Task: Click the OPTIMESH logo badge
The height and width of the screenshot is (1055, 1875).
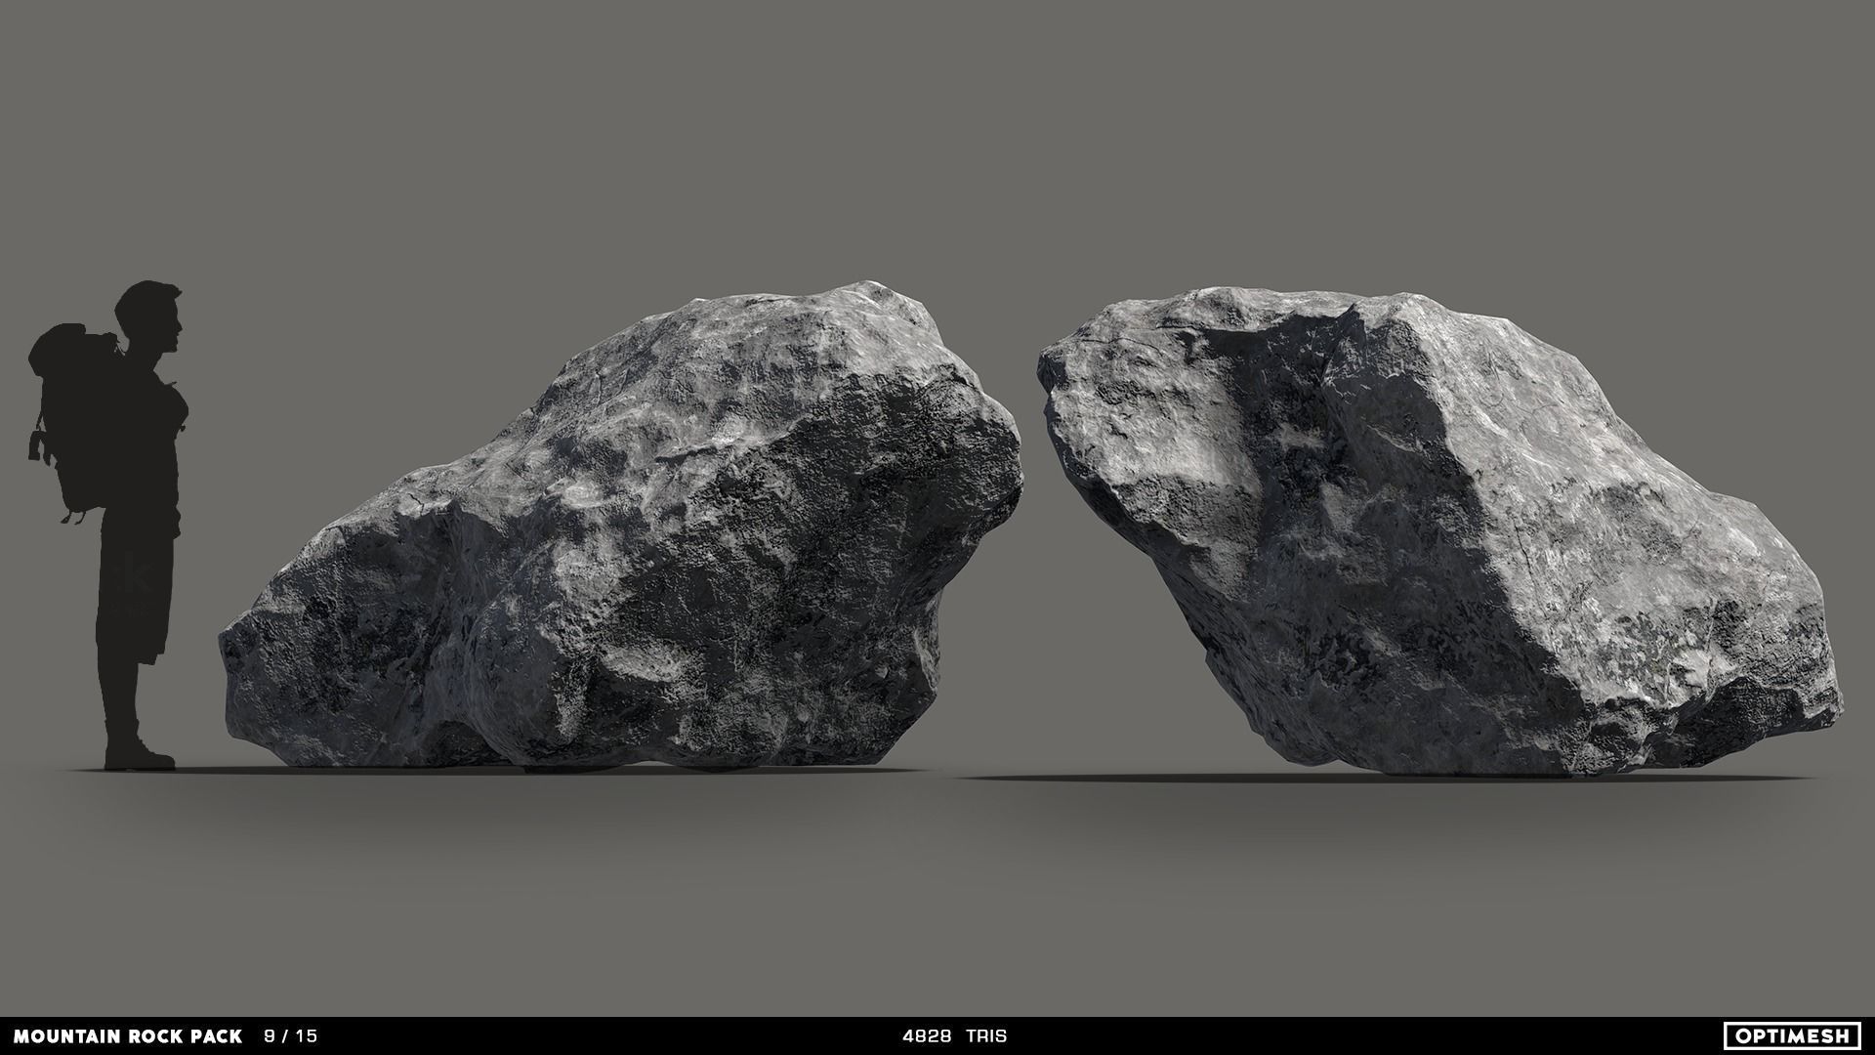Action: click(1793, 1035)
